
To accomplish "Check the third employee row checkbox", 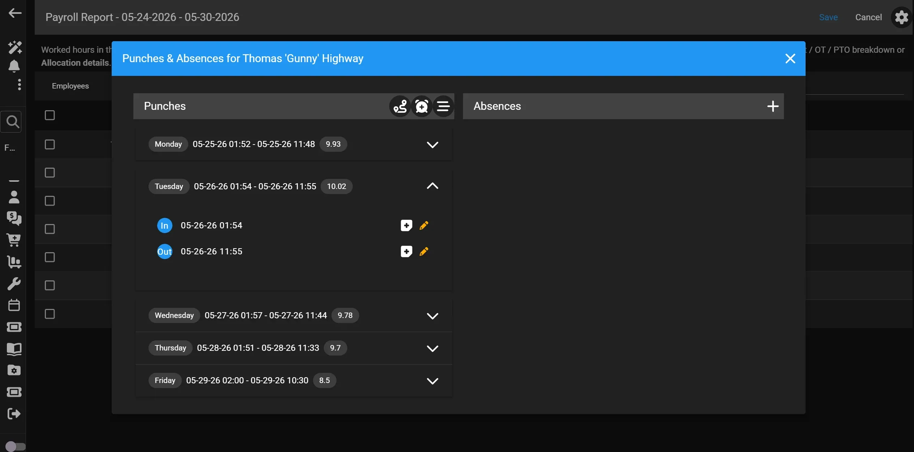I will point(50,201).
